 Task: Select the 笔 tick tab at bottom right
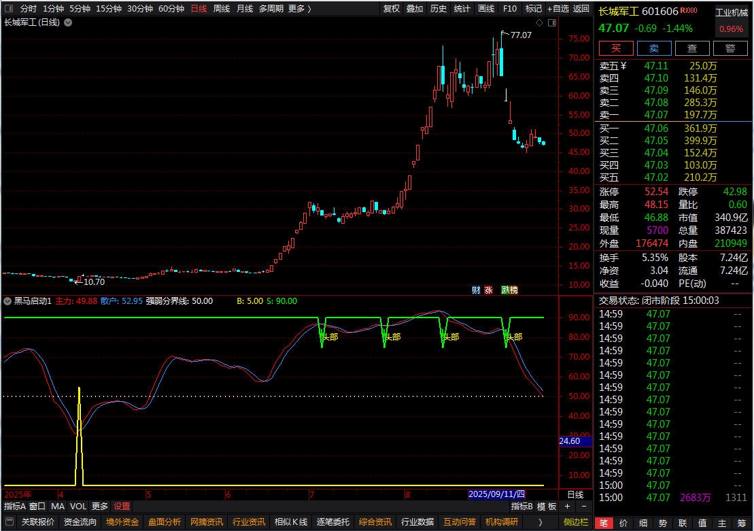click(604, 524)
